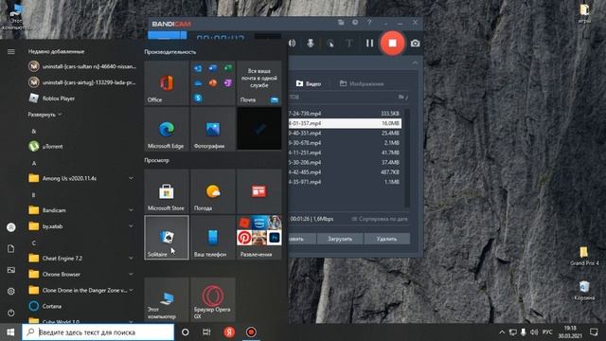Select the file ending 9-30-678.mp4
The height and width of the screenshot is (341, 606).
pyautogui.click(x=345, y=143)
